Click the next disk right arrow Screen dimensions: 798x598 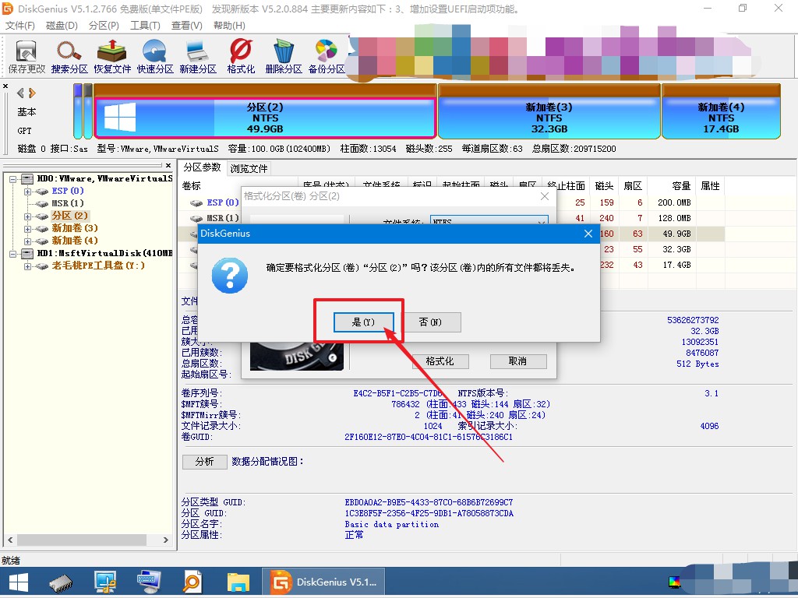(x=33, y=93)
